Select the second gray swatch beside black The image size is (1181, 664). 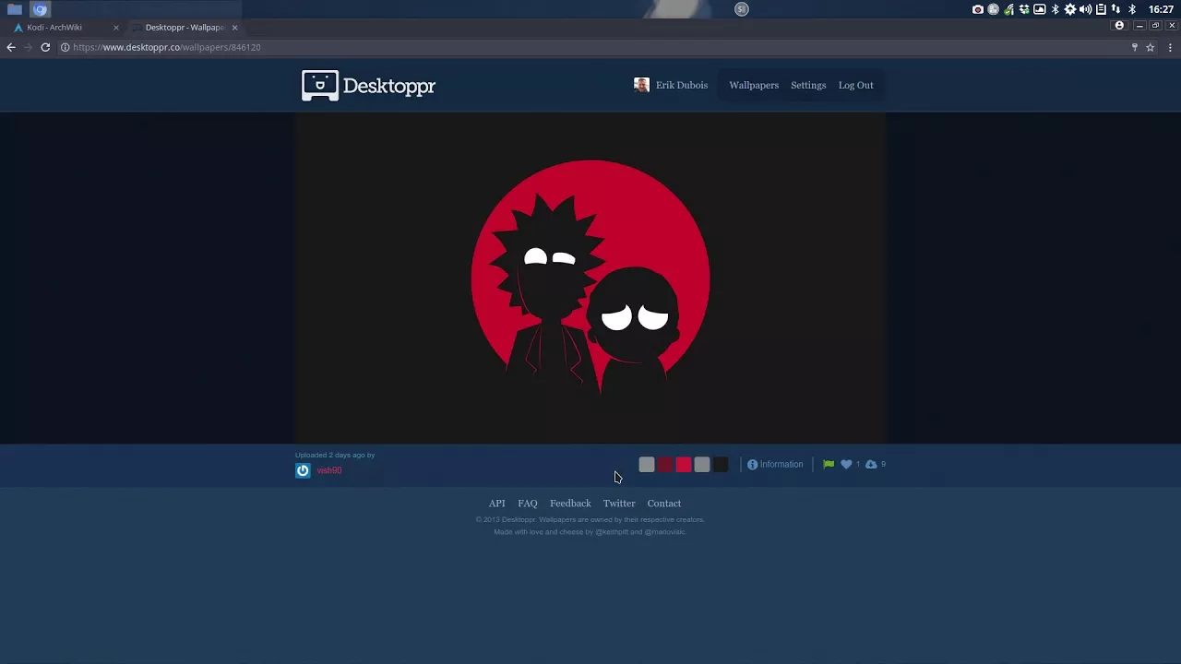(702, 465)
